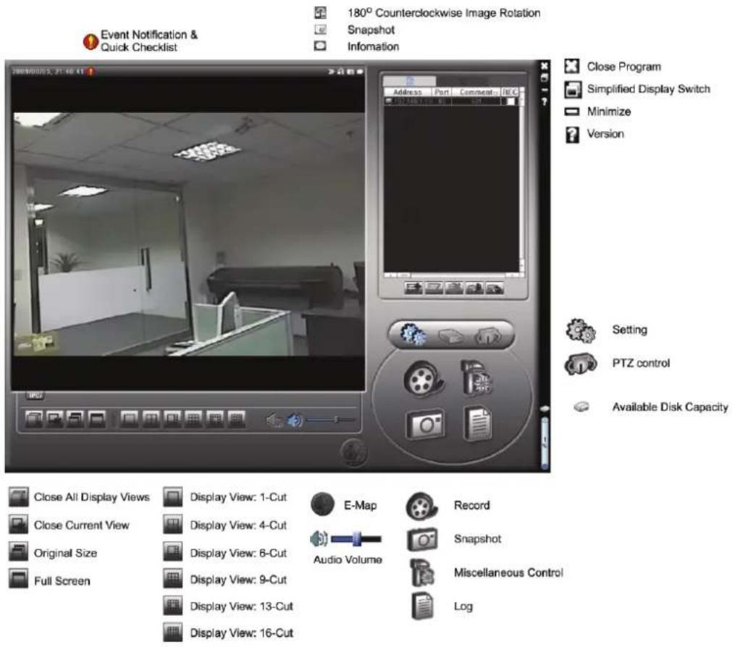Click the 'Available Disk Capacity' legend label
Image resolution: width=735 pixels, height=647 pixels.
coord(671,407)
